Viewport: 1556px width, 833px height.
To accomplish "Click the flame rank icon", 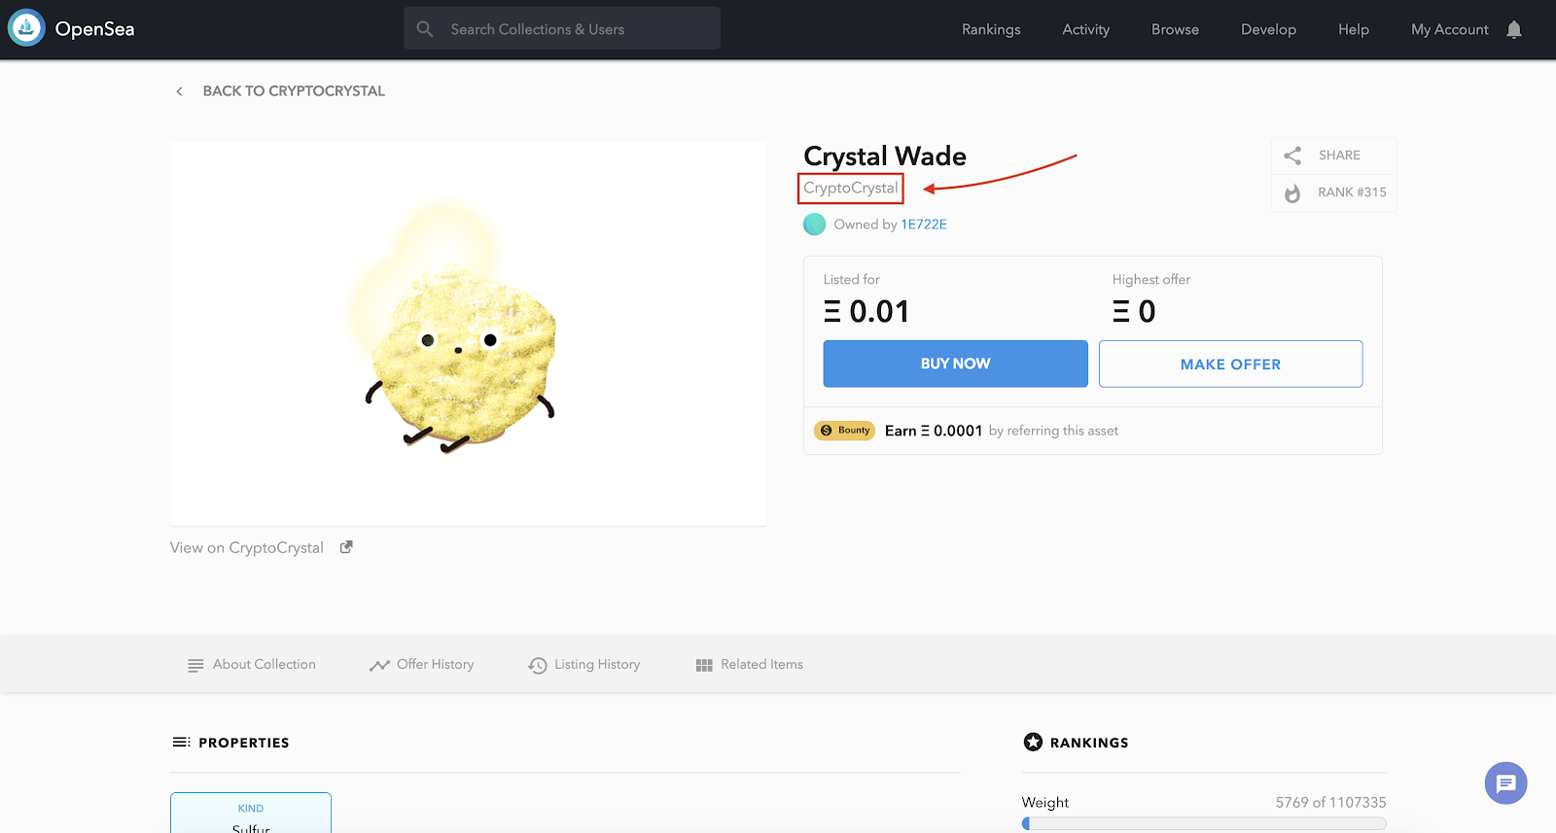I will [x=1292, y=193].
